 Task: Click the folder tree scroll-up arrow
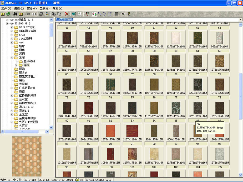tap(51, 20)
